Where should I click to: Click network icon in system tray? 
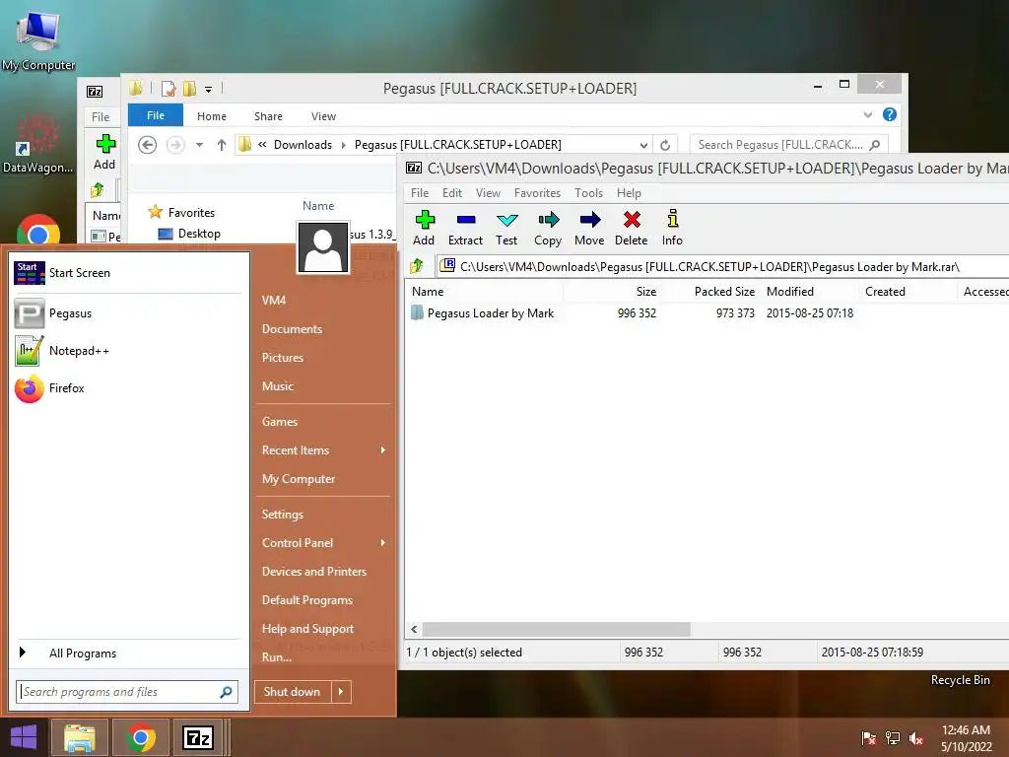tap(893, 738)
